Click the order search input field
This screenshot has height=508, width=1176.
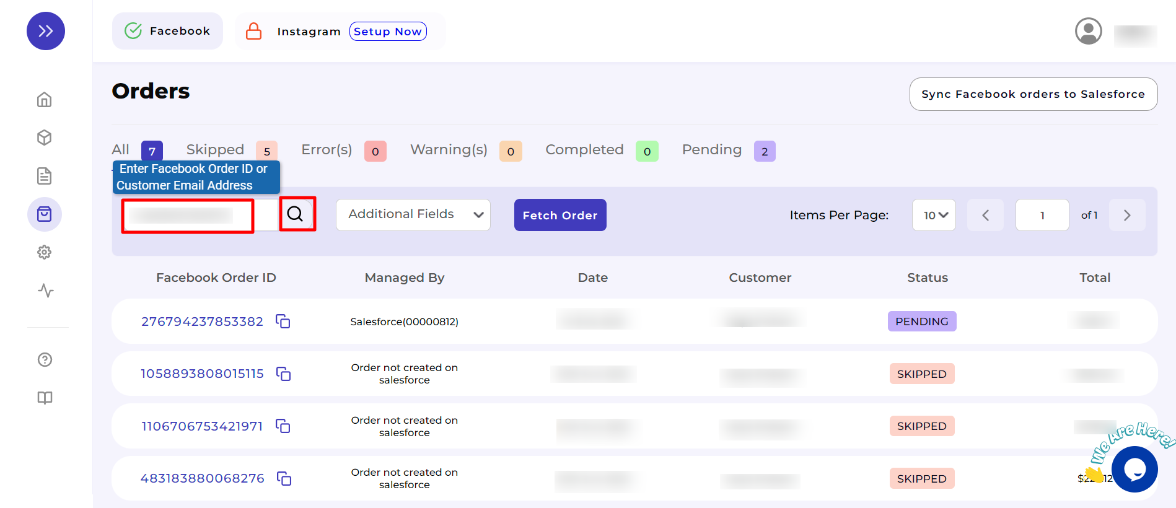pos(188,216)
